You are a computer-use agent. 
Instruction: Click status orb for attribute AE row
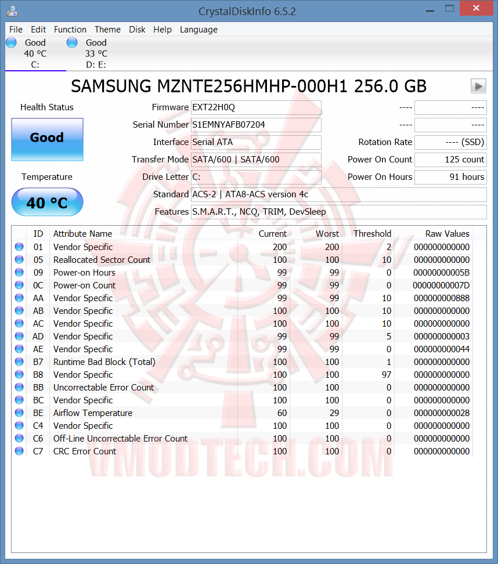[x=19, y=349]
